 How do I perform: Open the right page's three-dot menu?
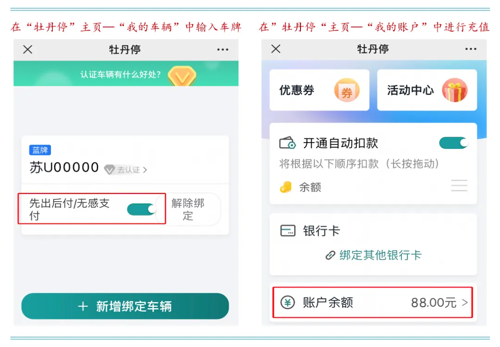[x=471, y=49]
